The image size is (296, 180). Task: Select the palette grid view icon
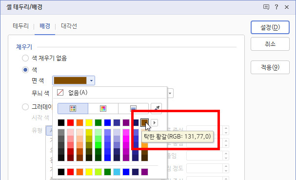[x=73, y=109]
